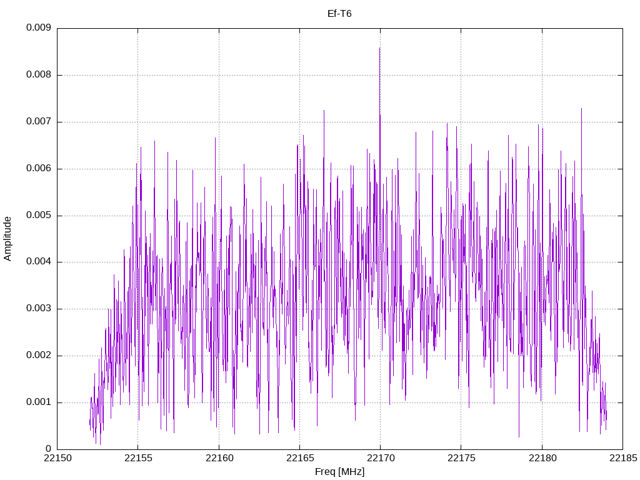Click the x-axis tick label 22150
This screenshot has width=640, height=480.
(57, 458)
